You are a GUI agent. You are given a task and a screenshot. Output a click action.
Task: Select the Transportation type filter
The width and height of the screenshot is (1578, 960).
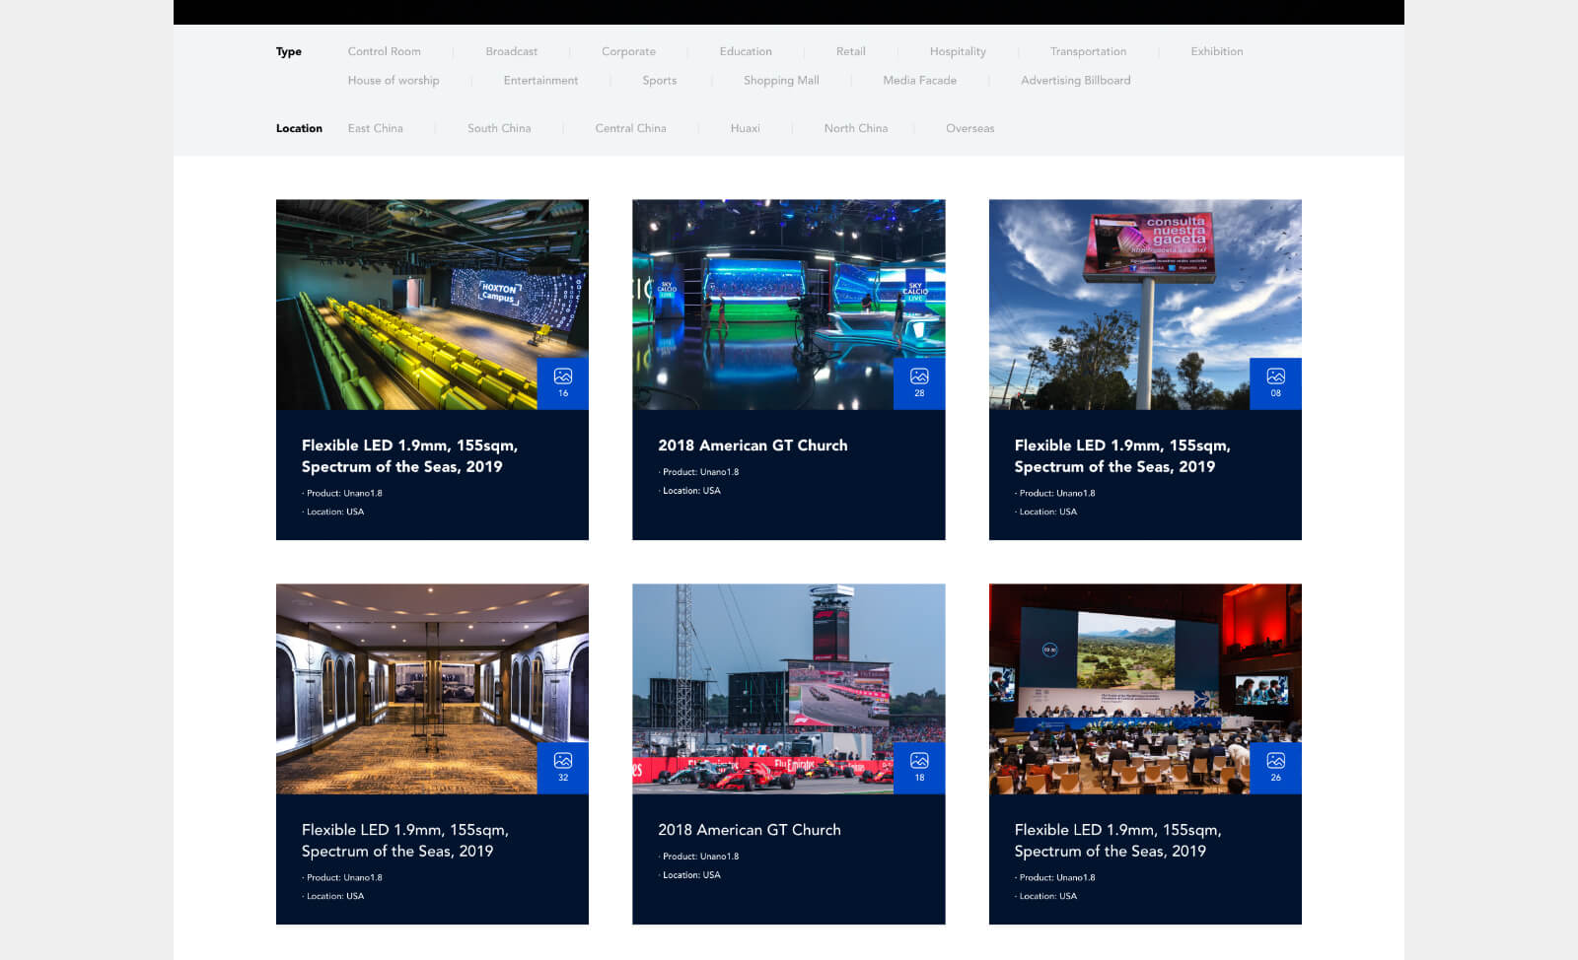point(1088,51)
